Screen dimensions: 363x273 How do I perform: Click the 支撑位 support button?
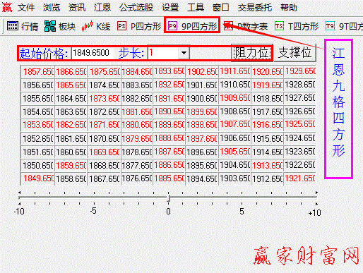tap(294, 53)
